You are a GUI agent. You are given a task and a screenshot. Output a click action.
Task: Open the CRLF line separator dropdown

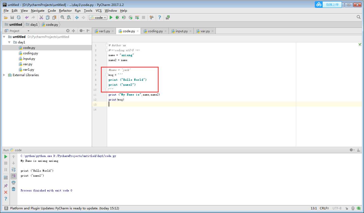click(324, 208)
